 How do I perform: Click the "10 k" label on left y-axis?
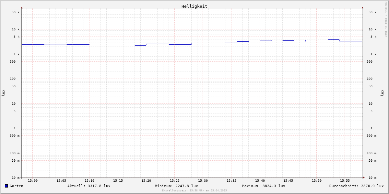16,29
